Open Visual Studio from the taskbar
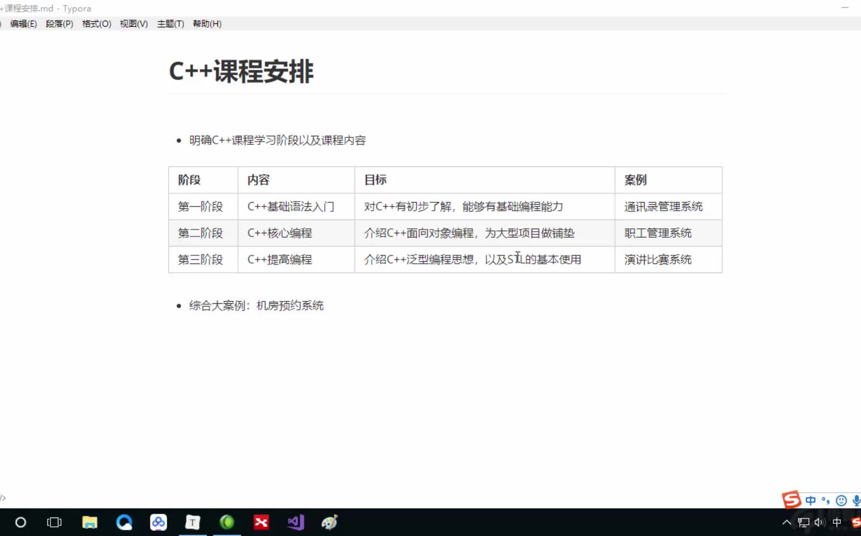The image size is (861, 536). [x=296, y=523]
